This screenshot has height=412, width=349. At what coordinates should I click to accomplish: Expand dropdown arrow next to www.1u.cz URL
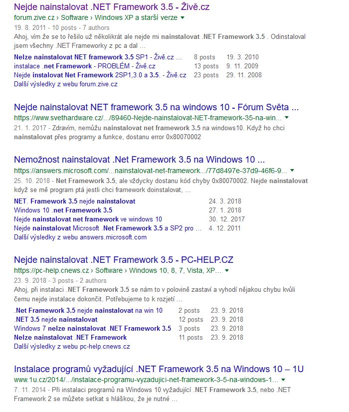(x=283, y=380)
